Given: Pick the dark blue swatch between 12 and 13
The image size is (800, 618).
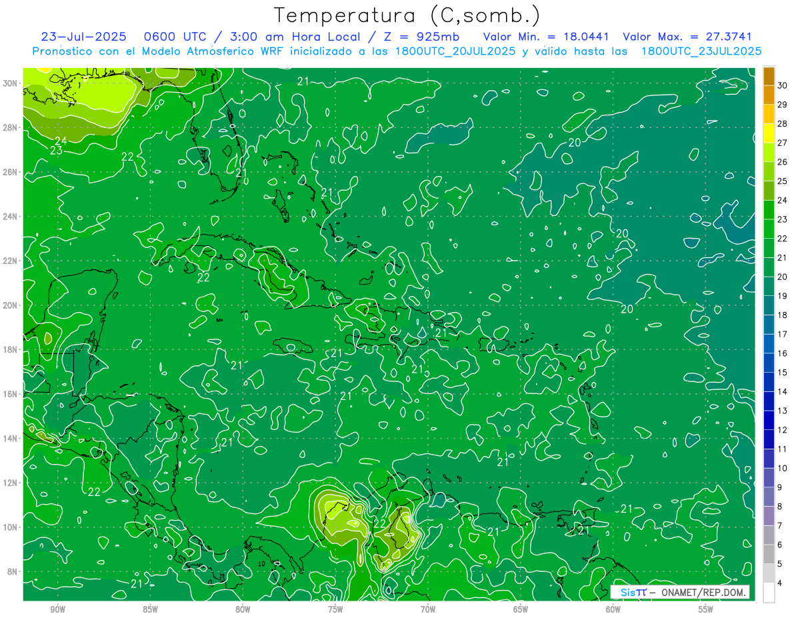Looking at the screenshot, I should [769, 420].
